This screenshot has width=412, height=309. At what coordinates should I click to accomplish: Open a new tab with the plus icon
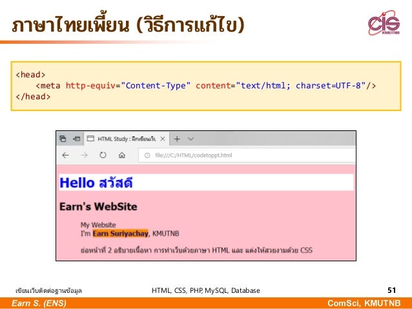(177, 139)
